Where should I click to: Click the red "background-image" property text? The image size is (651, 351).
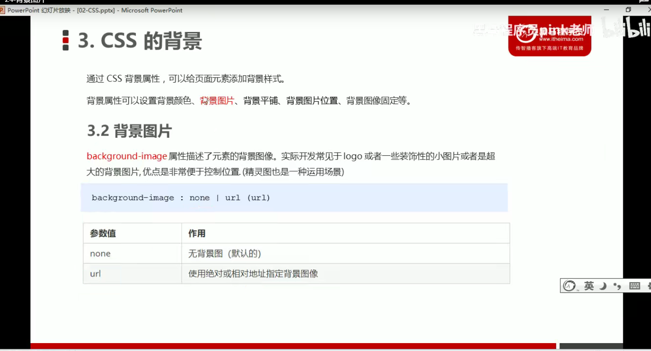click(127, 156)
